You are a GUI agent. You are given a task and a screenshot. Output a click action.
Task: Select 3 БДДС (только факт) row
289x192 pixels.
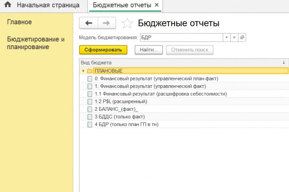pyautogui.click(x=184, y=117)
